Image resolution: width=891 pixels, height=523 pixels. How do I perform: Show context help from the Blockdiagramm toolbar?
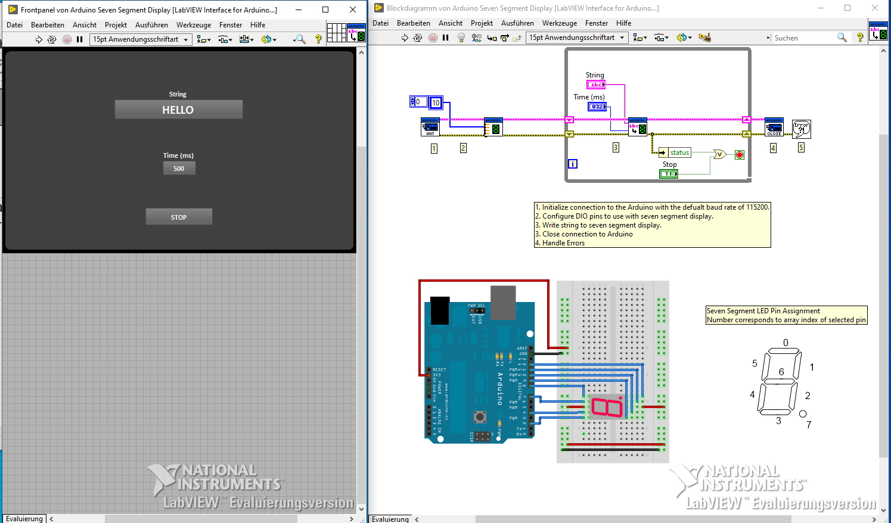coord(860,38)
